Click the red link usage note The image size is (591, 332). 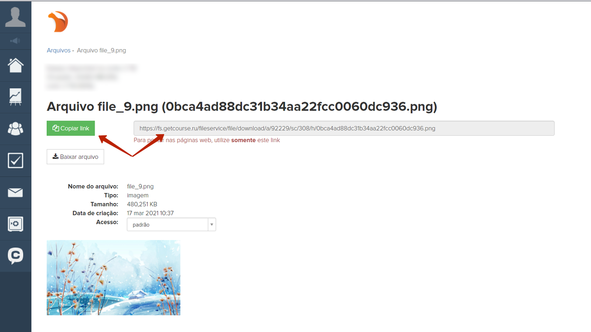[207, 140]
